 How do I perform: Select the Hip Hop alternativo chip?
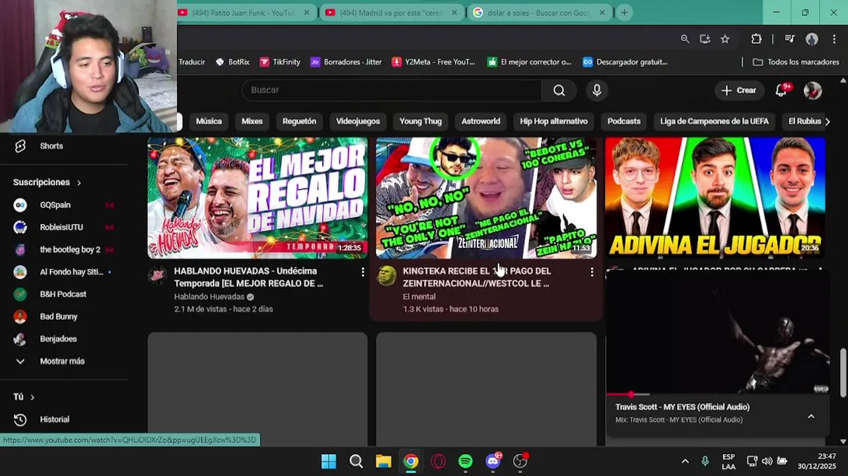point(553,121)
